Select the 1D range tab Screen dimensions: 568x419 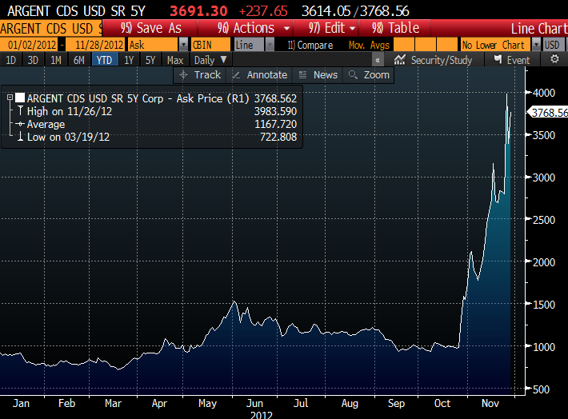(11, 60)
